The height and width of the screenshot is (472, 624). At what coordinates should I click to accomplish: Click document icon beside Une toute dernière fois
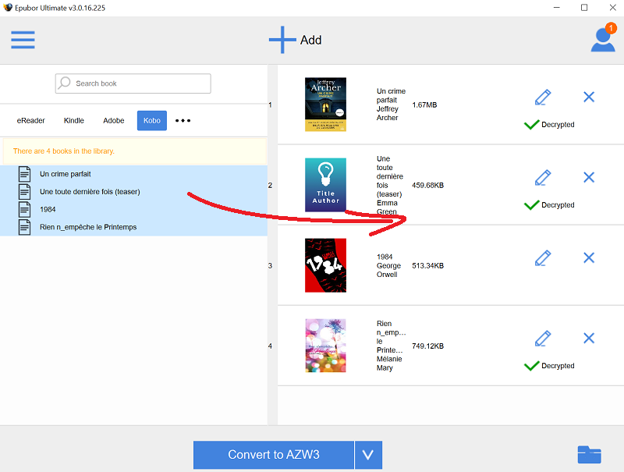pyautogui.click(x=25, y=192)
